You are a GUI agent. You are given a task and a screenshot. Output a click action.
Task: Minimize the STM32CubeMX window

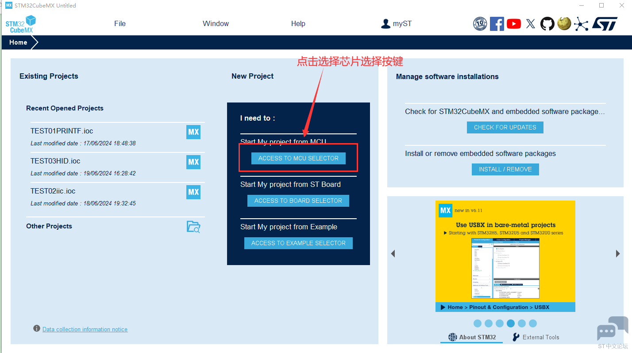click(x=582, y=5)
